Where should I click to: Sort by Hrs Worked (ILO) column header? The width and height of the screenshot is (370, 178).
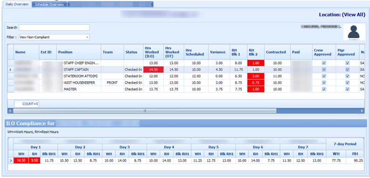point(153,52)
